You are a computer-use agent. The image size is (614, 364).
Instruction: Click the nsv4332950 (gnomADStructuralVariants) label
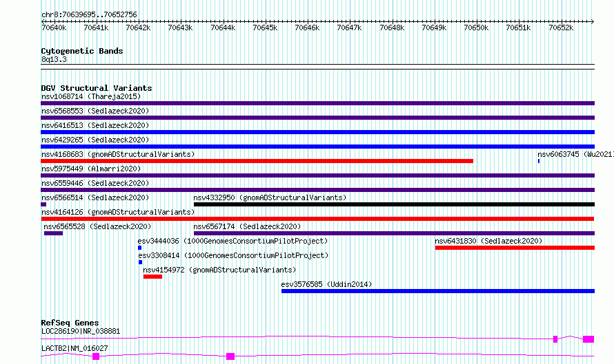(x=270, y=197)
